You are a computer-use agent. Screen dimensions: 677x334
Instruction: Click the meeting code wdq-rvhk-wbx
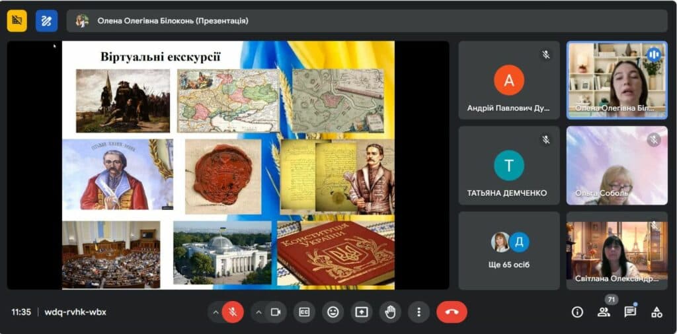[75, 312]
